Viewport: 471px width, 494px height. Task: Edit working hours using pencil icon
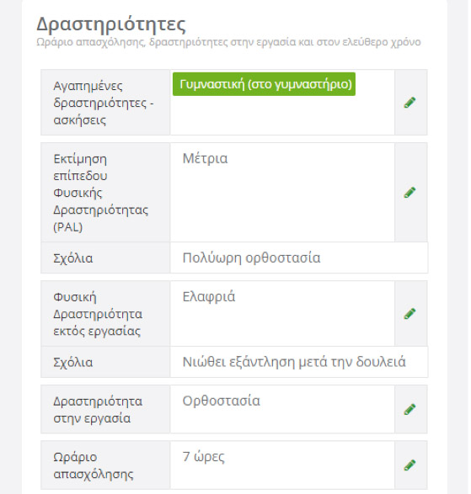click(x=409, y=465)
